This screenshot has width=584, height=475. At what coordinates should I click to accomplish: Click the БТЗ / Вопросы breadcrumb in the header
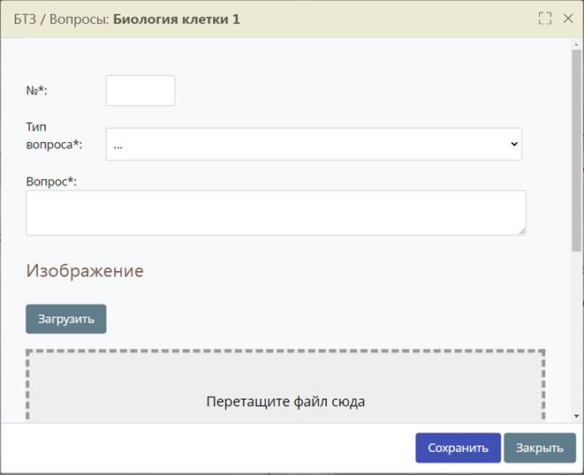point(60,19)
